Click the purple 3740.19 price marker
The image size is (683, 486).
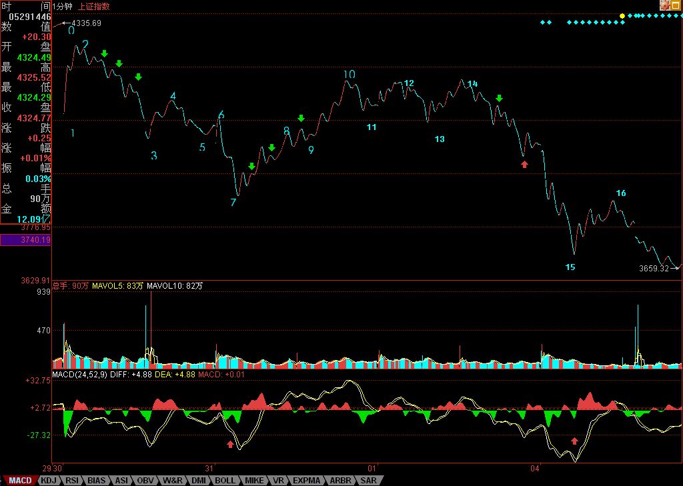point(25,240)
